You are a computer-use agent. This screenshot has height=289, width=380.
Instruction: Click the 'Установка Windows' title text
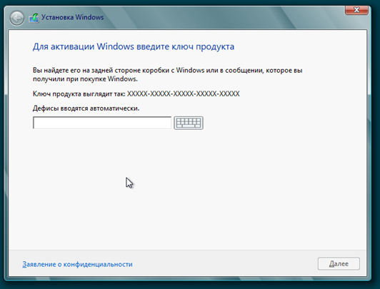pyautogui.click(x=72, y=17)
